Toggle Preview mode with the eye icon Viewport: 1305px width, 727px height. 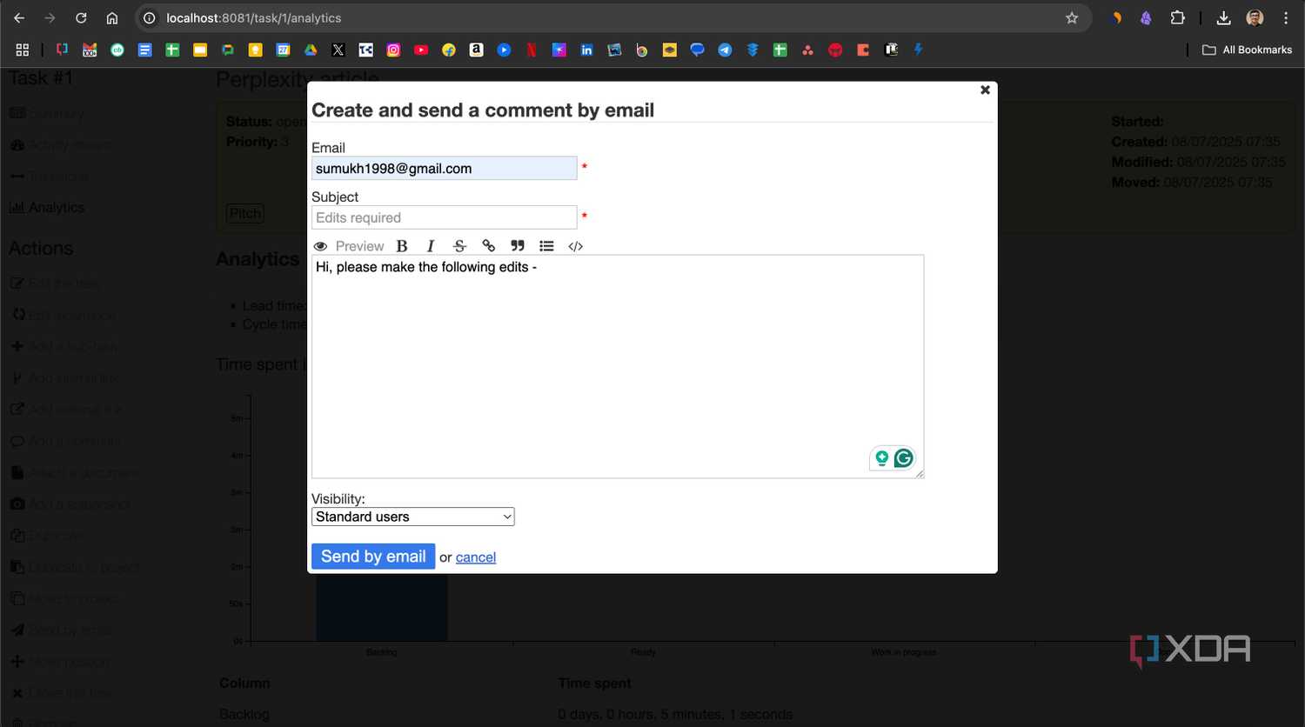(320, 246)
